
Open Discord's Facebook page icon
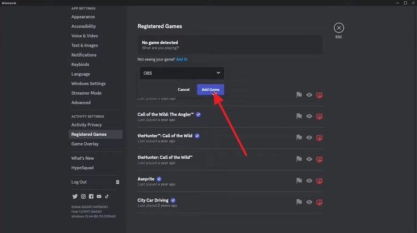(x=91, y=196)
